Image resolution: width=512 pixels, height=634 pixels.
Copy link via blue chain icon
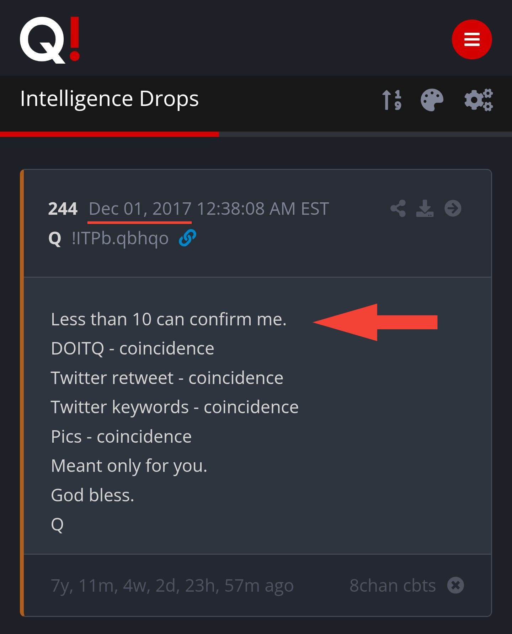point(187,238)
